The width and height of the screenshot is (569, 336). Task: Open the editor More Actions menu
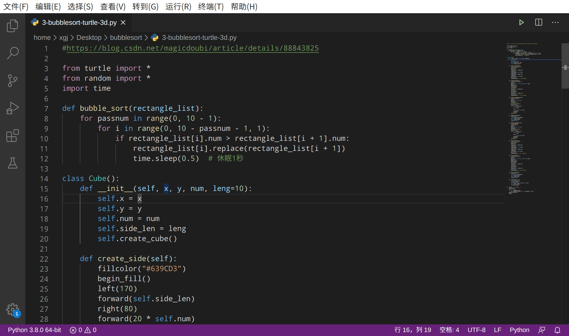point(555,22)
